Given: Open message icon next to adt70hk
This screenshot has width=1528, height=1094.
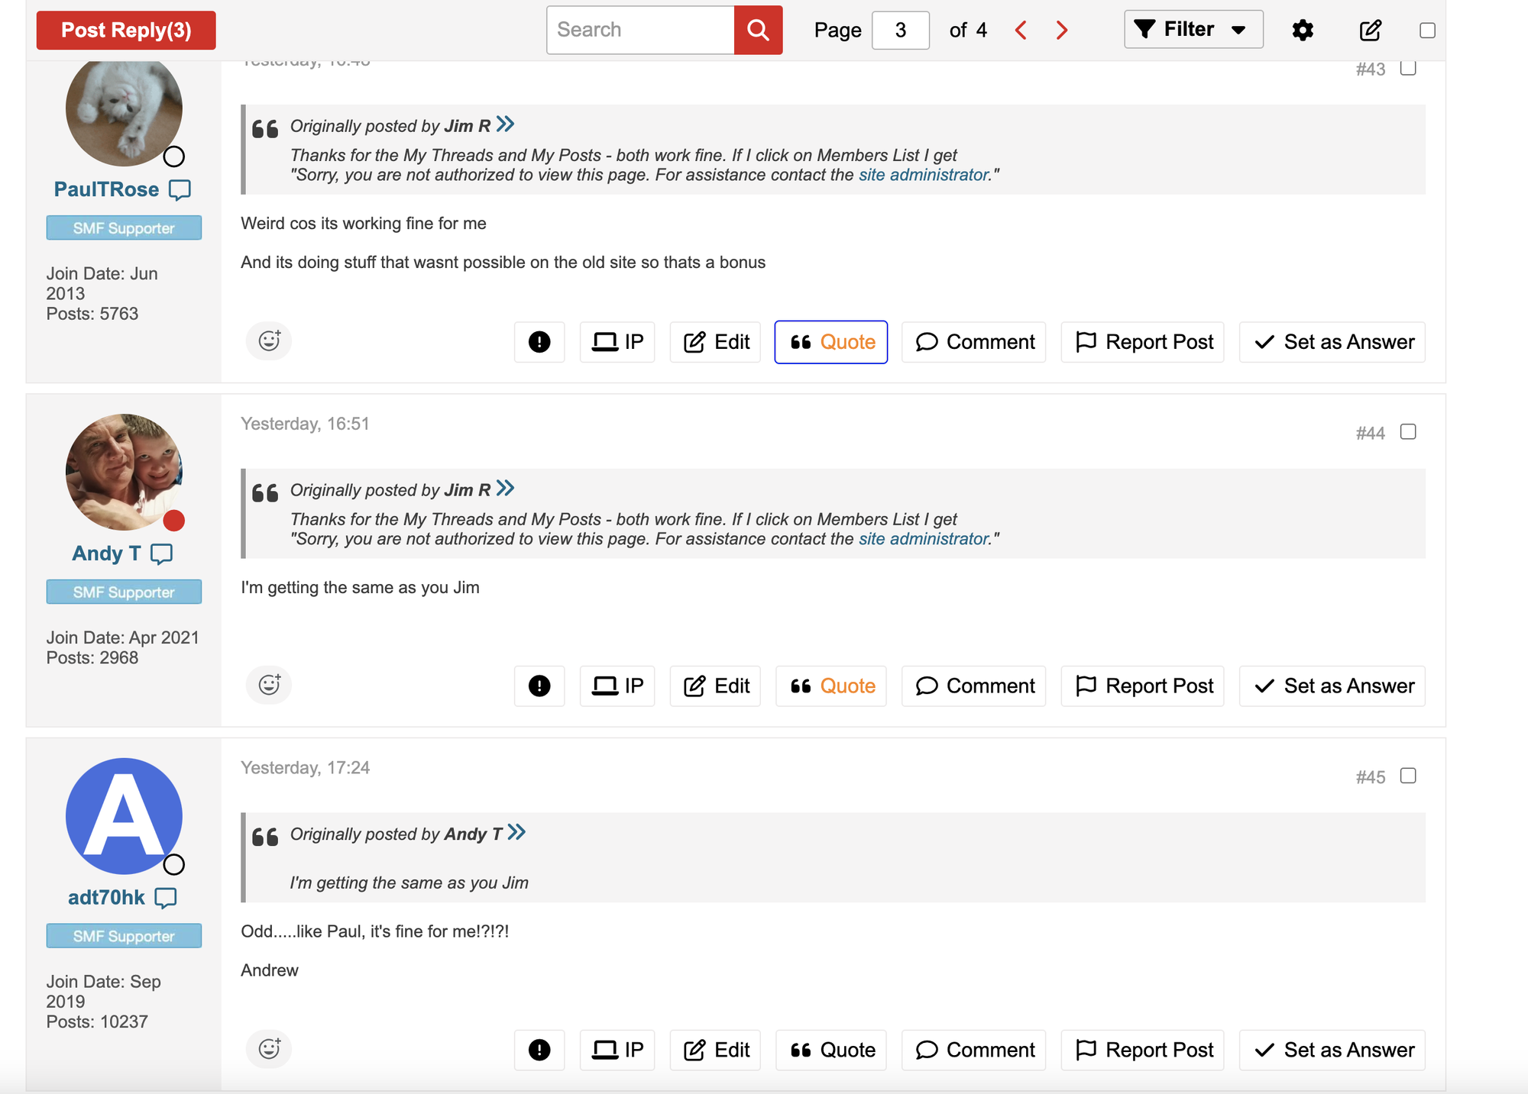Looking at the screenshot, I should coord(166,897).
